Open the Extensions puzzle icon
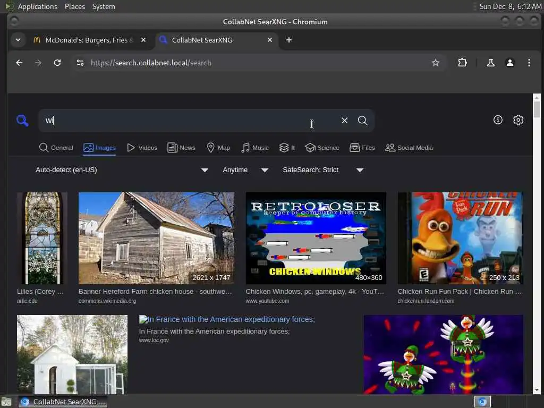The height and width of the screenshot is (408, 544). pos(463,63)
